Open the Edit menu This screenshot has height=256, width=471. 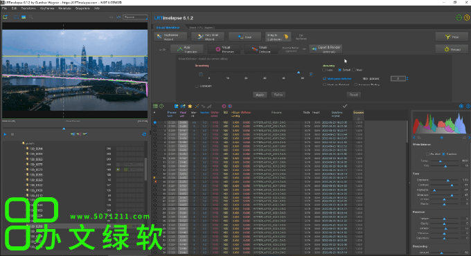pyautogui.click(x=14, y=8)
